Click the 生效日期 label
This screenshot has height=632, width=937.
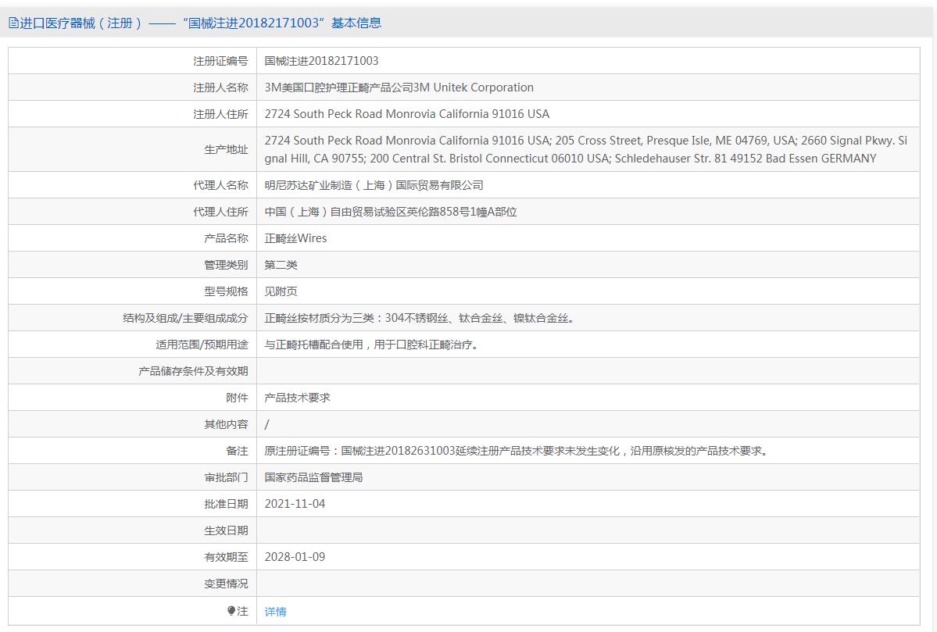[x=226, y=530]
